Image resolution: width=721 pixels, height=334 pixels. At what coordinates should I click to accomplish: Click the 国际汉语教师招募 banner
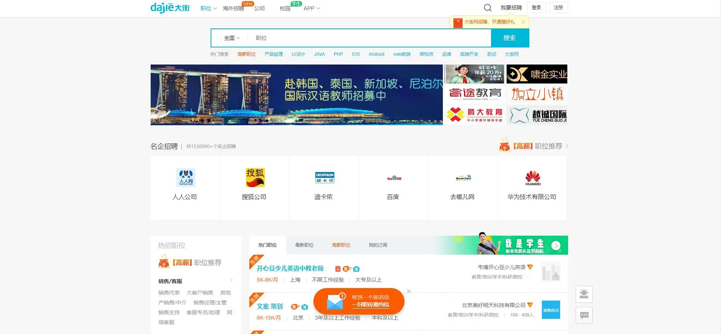[x=297, y=95]
